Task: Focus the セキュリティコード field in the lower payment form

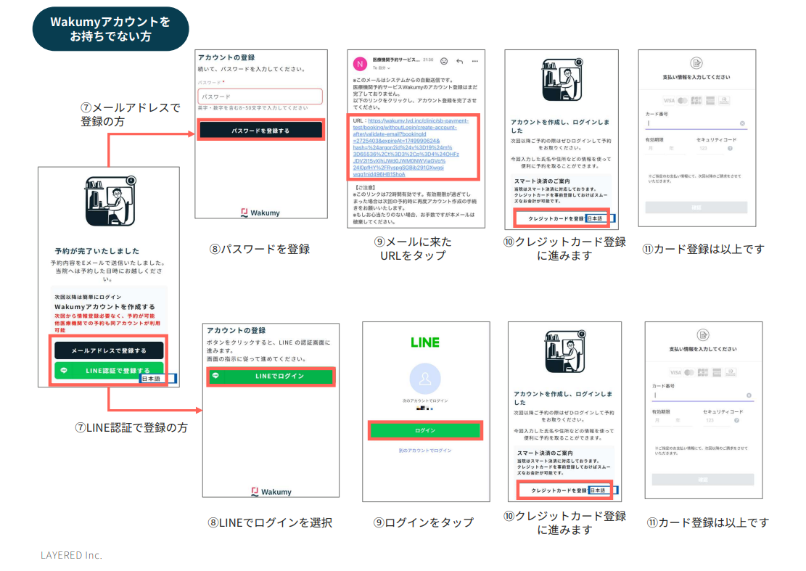Action: coord(716,420)
